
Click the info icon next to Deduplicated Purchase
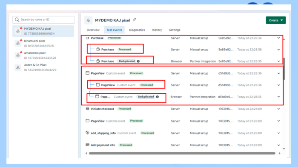[x=138, y=61]
